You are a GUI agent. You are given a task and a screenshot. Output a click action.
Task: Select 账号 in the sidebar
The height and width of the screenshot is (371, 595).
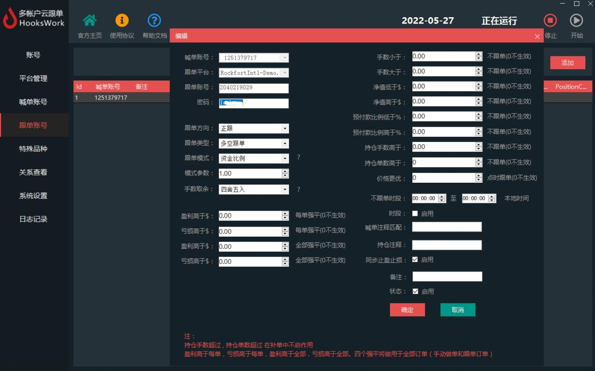tap(34, 55)
